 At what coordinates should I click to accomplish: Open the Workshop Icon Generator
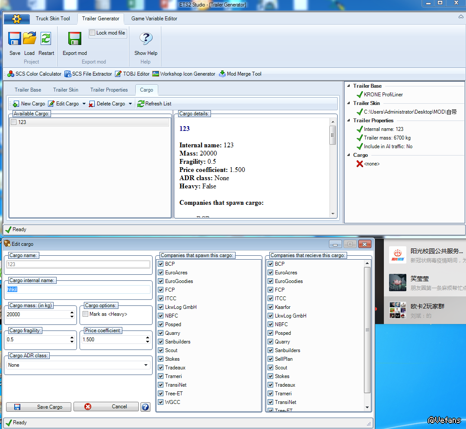point(183,74)
